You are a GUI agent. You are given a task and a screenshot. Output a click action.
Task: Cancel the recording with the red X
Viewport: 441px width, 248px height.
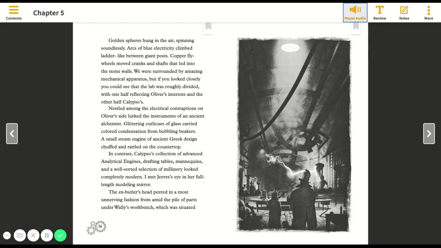click(x=33, y=236)
